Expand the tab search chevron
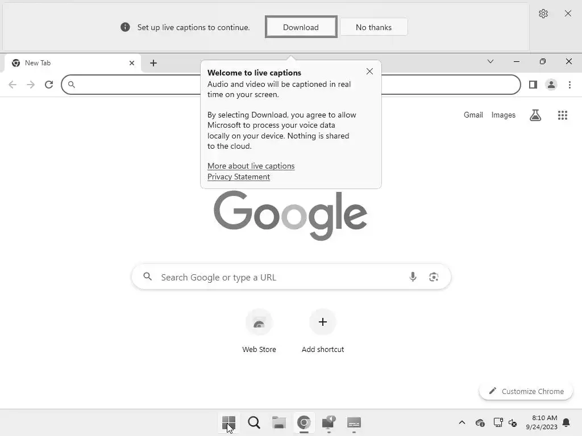This screenshot has width=582, height=436. coord(490,61)
